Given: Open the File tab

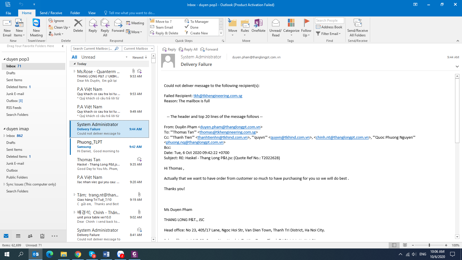Looking at the screenshot, I should click(8, 13).
